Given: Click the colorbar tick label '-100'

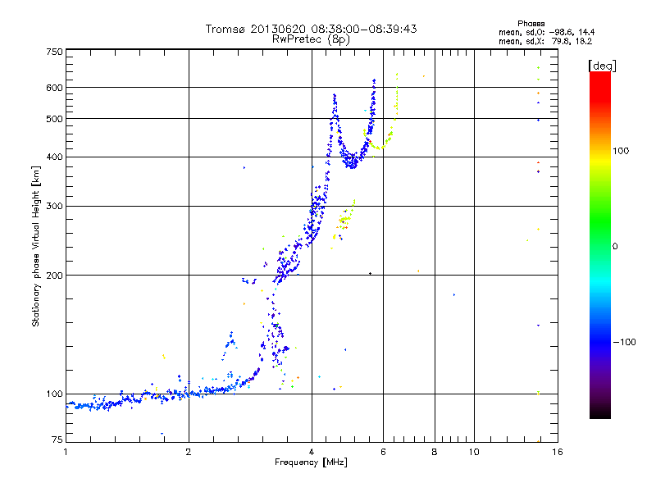Looking at the screenshot, I should click(x=624, y=342).
